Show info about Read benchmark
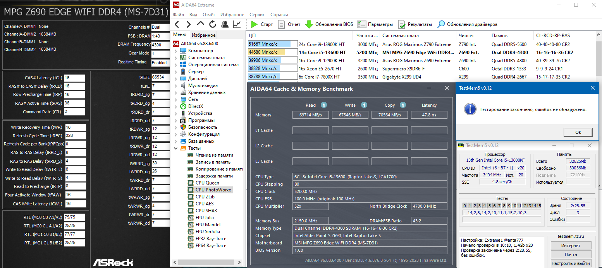Viewport: 602px width, 268px height. [324, 105]
